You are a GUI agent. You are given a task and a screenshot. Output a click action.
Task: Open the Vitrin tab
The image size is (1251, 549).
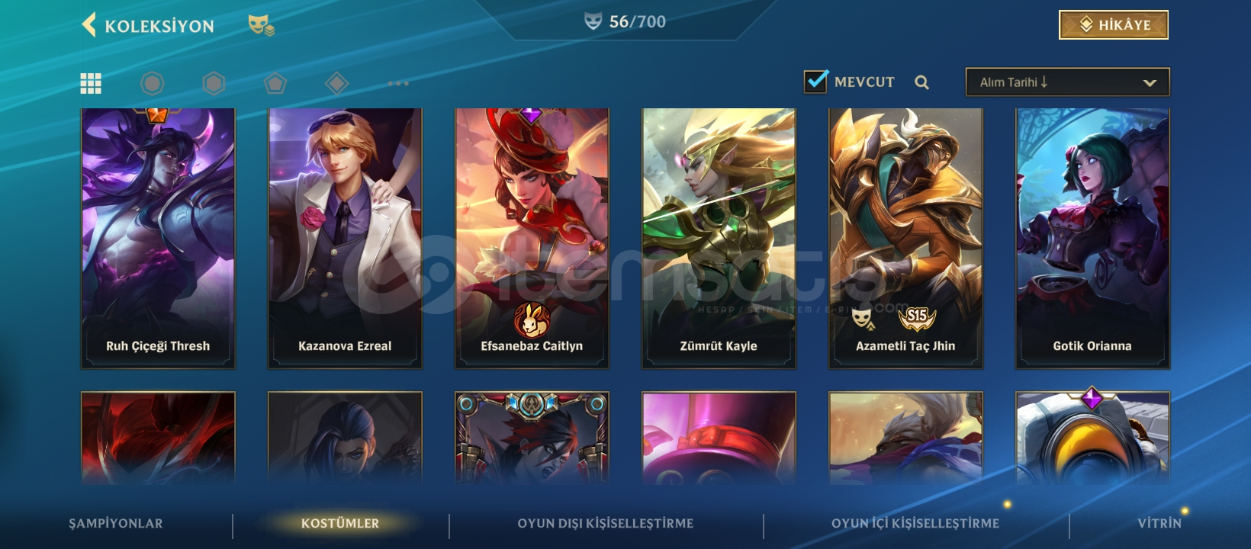click(1159, 523)
